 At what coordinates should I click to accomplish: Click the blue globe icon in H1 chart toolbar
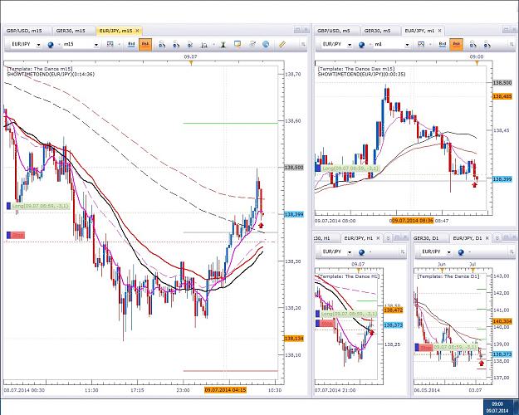click(x=361, y=252)
